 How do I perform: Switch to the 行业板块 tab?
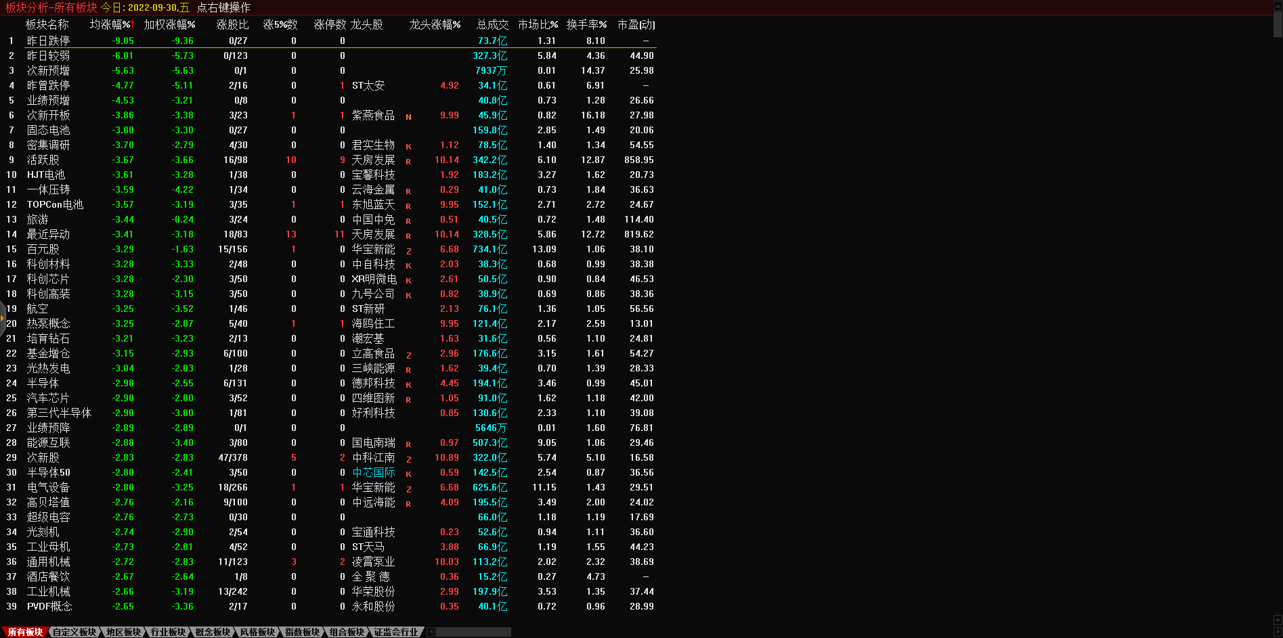pyautogui.click(x=168, y=632)
